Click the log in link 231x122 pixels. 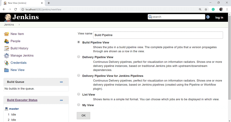[x=219, y=18]
